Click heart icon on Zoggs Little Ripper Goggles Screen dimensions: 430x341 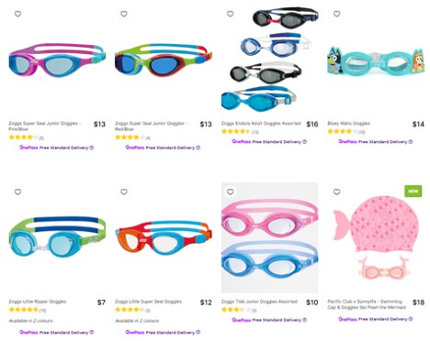click(x=17, y=192)
